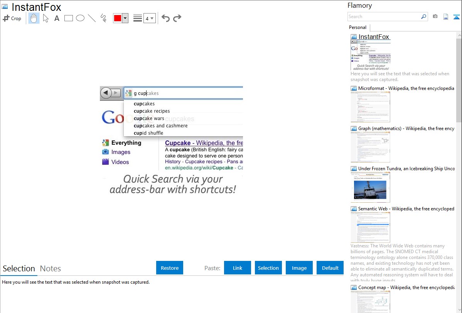Viewport: 462px width, 313px height.
Task: Click the Image paste button
Action: (x=299, y=268)
